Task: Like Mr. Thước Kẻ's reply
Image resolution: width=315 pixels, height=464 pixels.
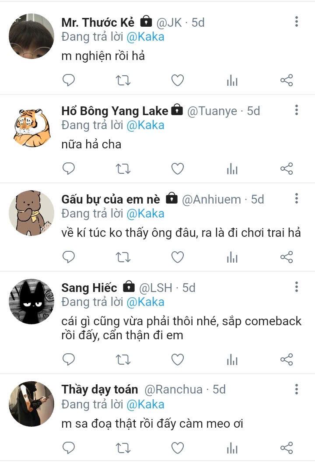Action: pyautogui.click(x=177, y=81)
